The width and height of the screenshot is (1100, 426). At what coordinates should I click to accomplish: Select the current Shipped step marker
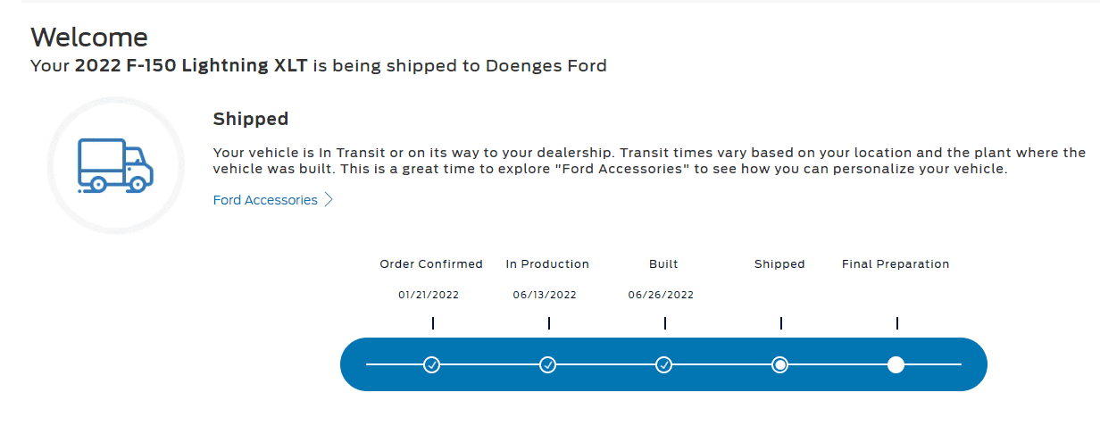(780, 364)
